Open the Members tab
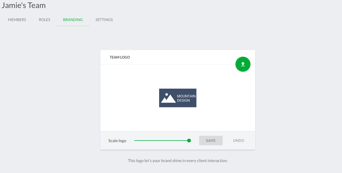The image size is (342, 173). tap(17, 20)
